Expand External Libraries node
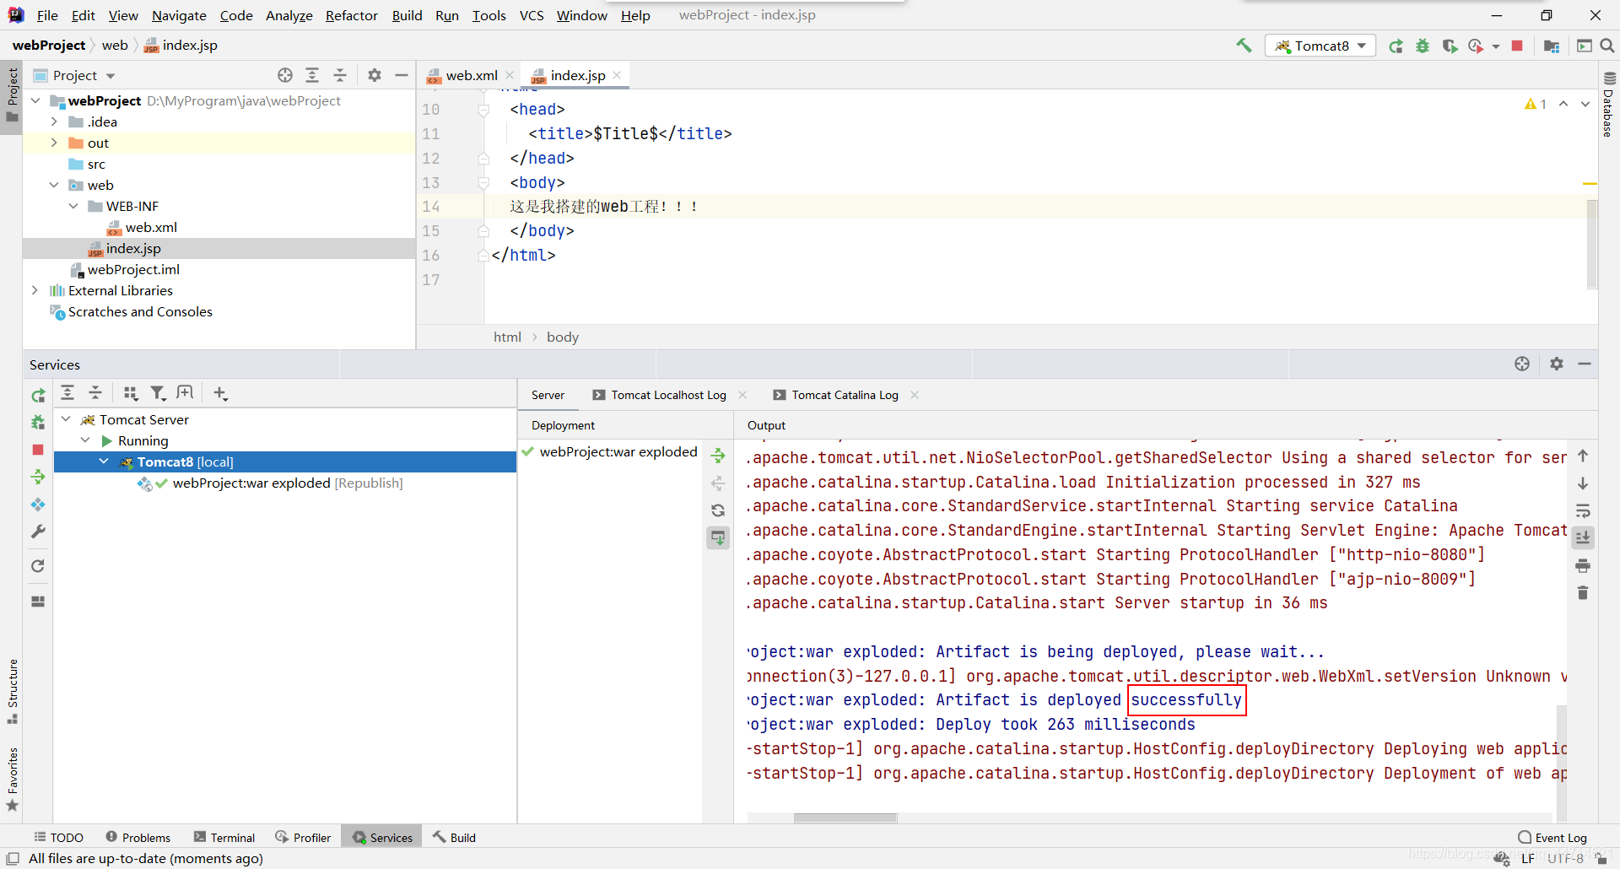 click(35, 290)
